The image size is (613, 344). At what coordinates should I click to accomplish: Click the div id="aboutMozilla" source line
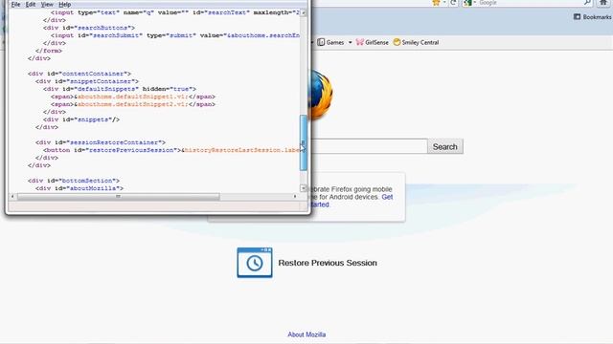pos(79,188)
